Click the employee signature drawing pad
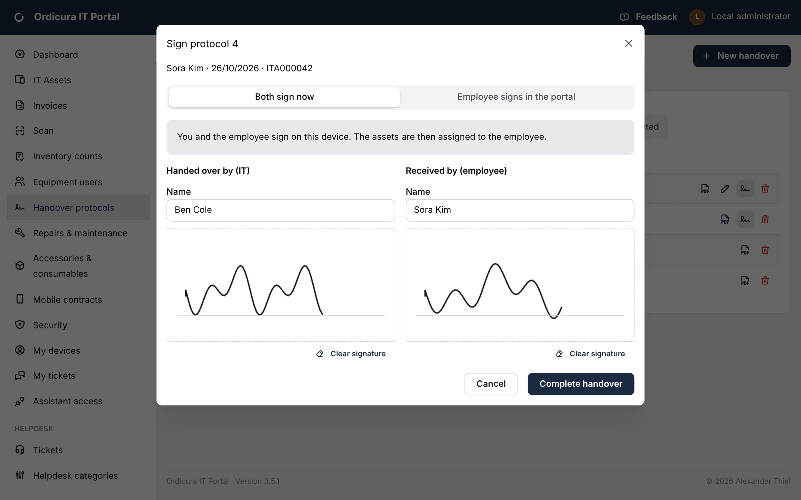801x500 pixels. (520, 285)
